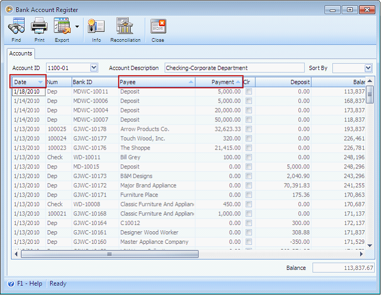Click the horizontal scrollbar right arrow
The width and height of the screenshot is (381, 295).
pyautogui.click(x=361, y=254)
